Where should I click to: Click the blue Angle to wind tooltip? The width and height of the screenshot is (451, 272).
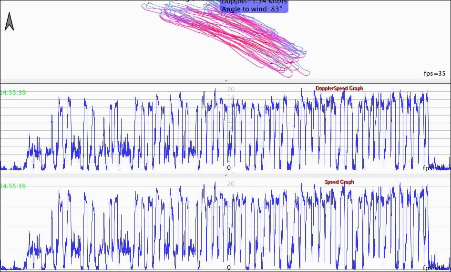click(255, 6)
